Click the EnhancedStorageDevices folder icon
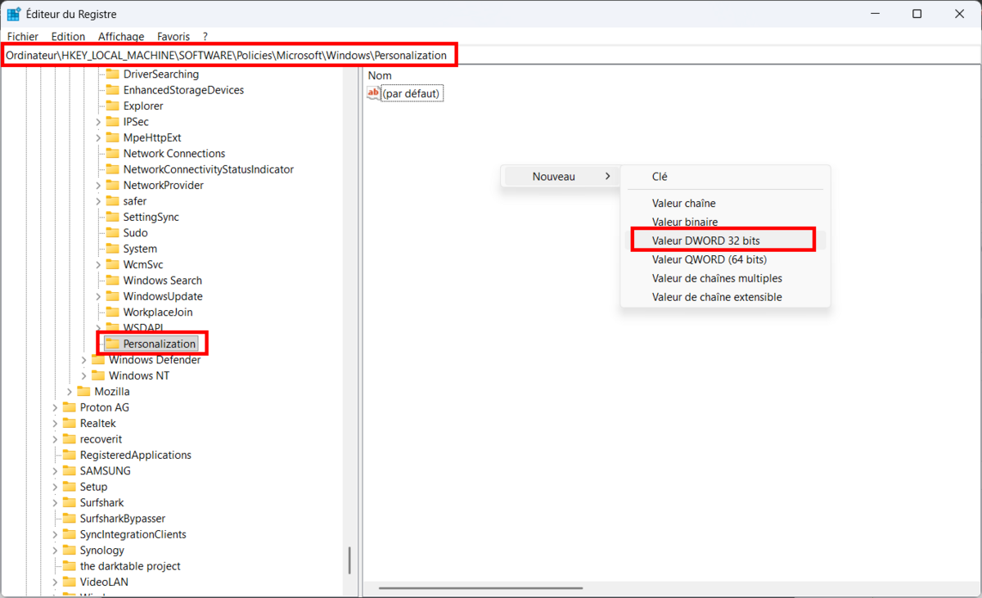 click(112, 90)
